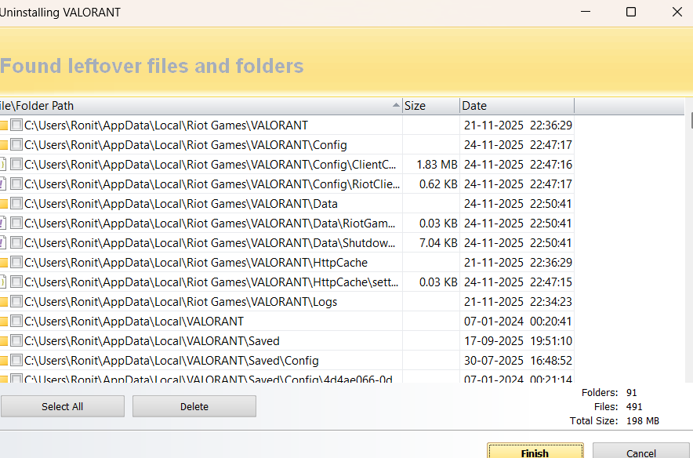Click Select All button
Screen dimensions: 693x458
(62, 406)
